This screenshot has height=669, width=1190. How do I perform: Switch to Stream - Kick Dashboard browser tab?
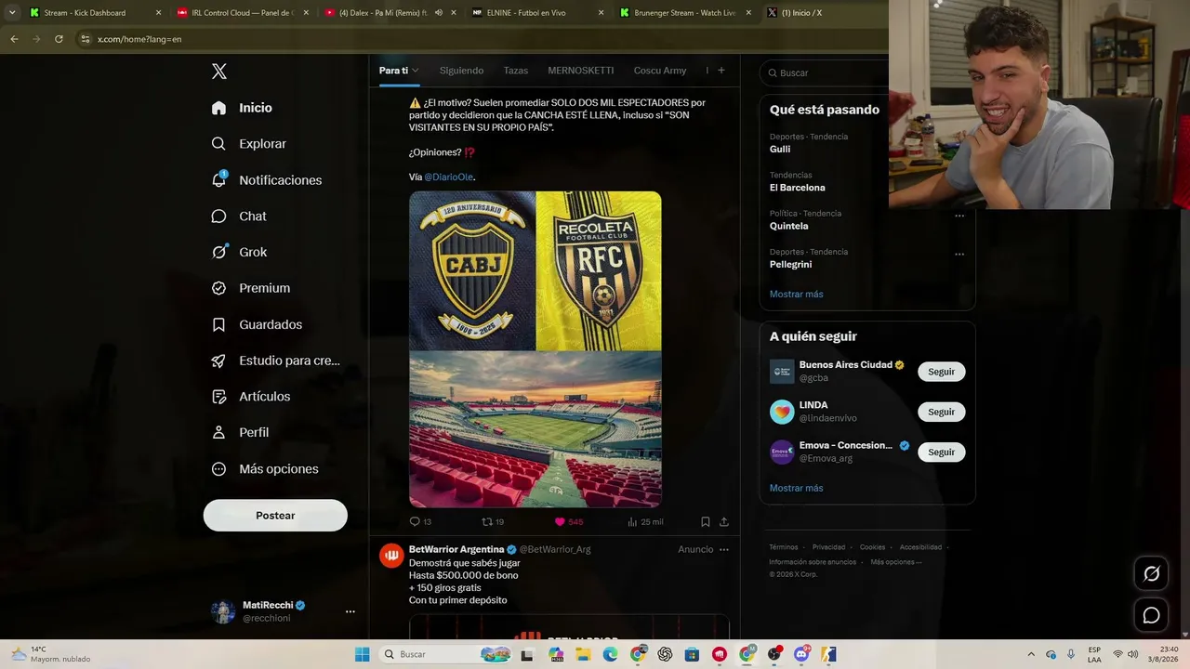(x=96, y=13)
